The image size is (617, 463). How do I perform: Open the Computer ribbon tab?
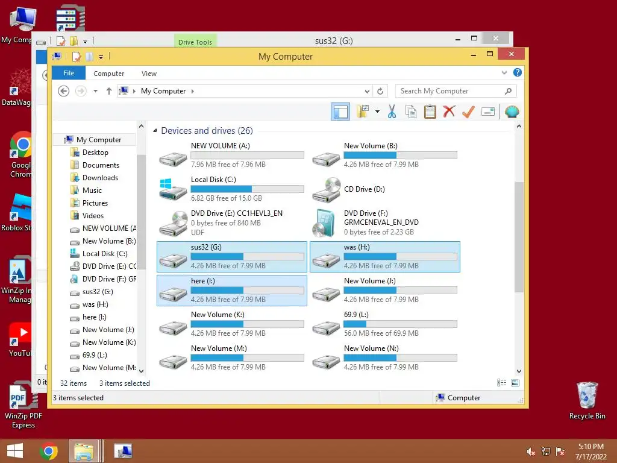pos(108,73)
